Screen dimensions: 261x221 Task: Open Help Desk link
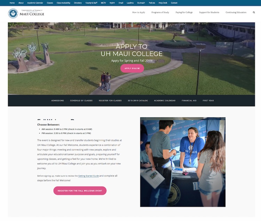click(x=163, y=3)
